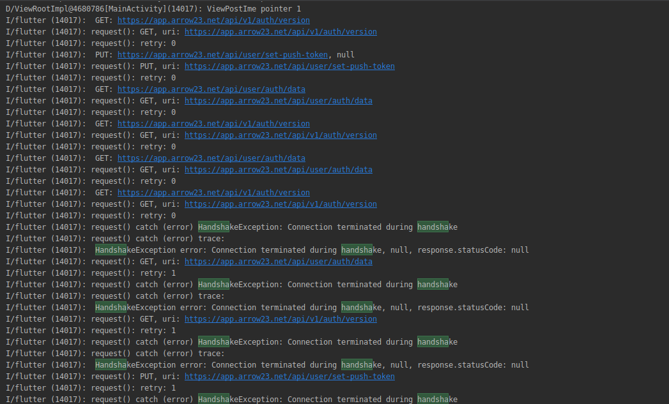Open GET uri auth/data link above 'retry: 1'
This screenshot has width=669, height=404.
pyautogui.click(x=278, y=261)
